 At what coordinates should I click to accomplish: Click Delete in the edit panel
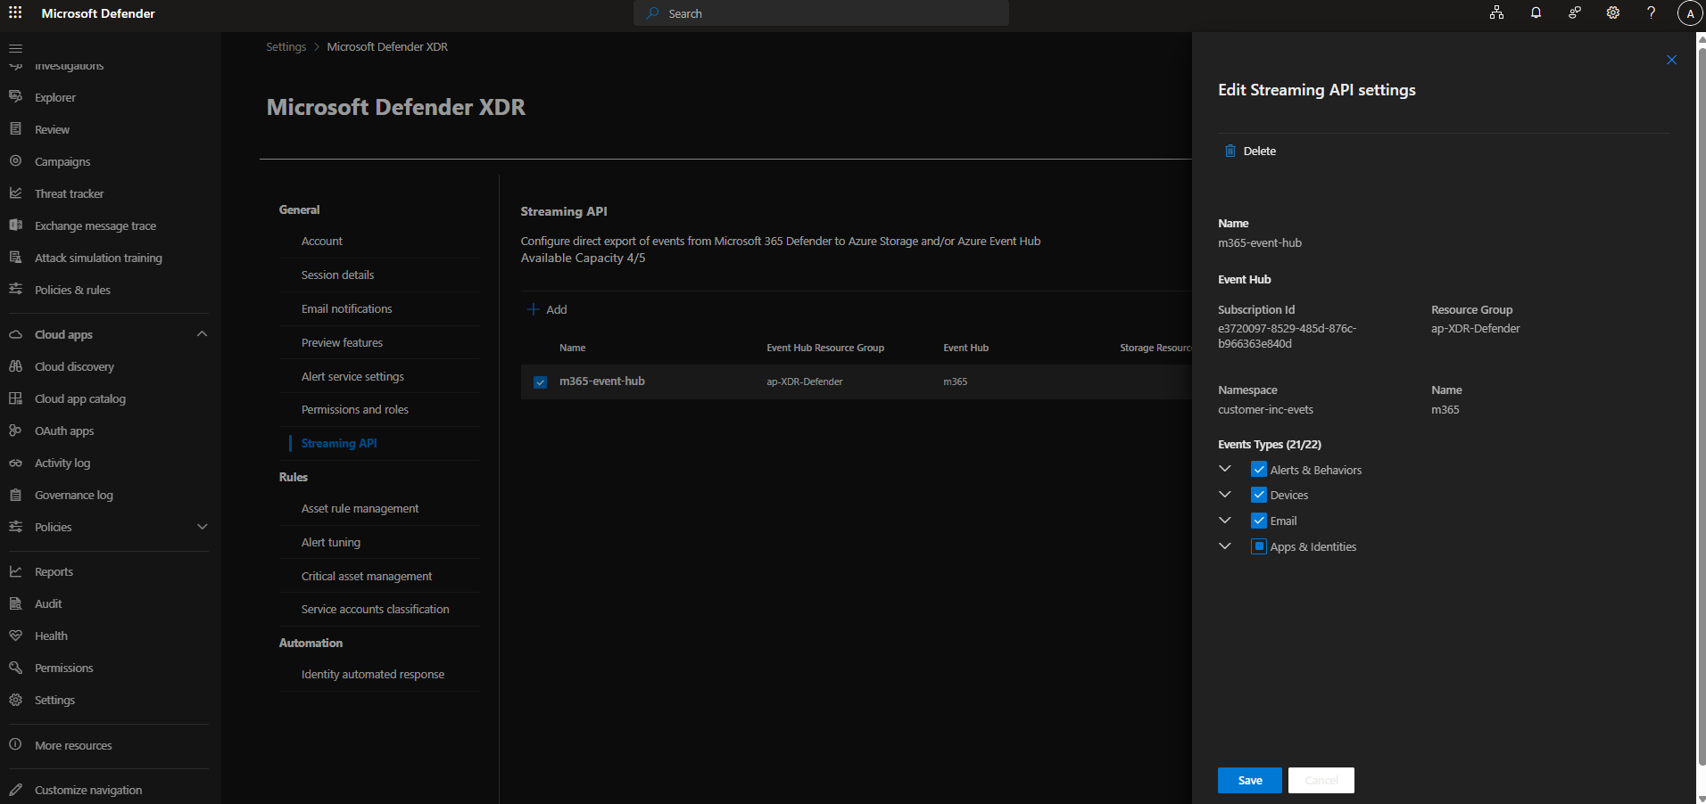(1250, 151)
